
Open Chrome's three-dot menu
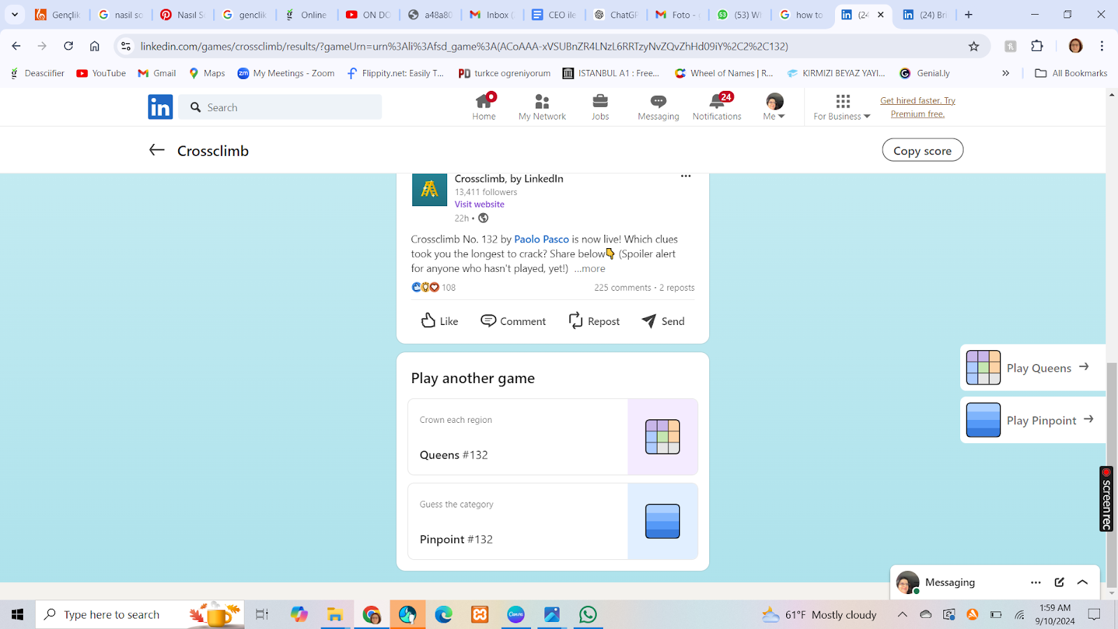tap(1102, 46)
